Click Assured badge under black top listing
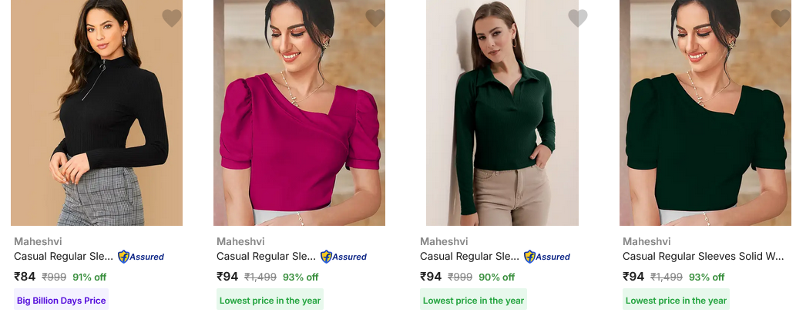This screenshot has height=316, width=796. pos(141,257)
